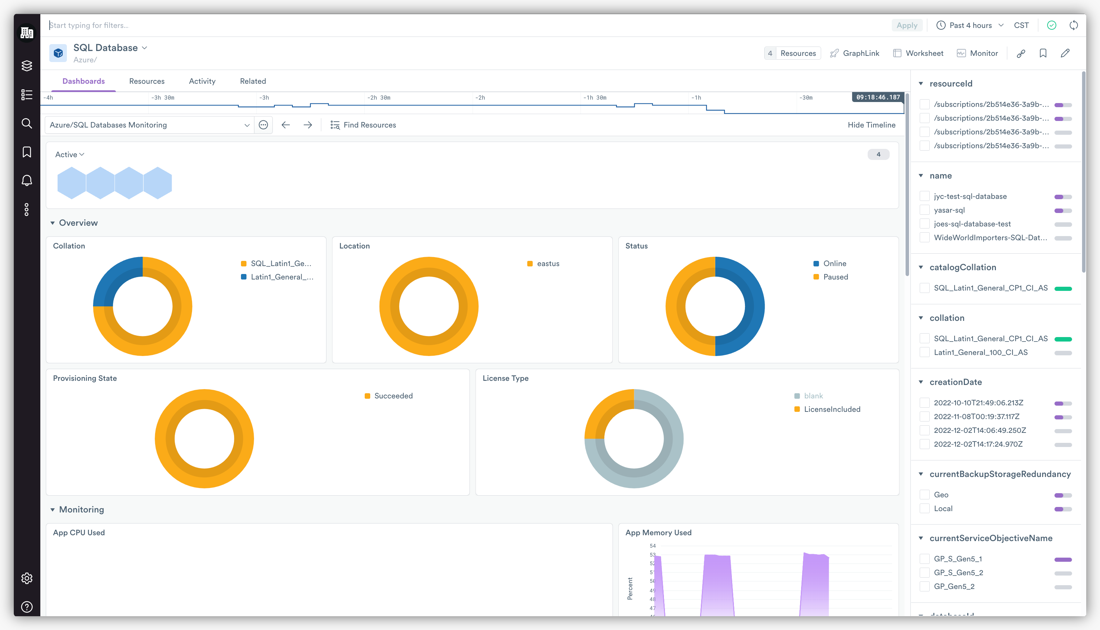
Task: Open settings gear in sidebar
Action: pos(27,578)
